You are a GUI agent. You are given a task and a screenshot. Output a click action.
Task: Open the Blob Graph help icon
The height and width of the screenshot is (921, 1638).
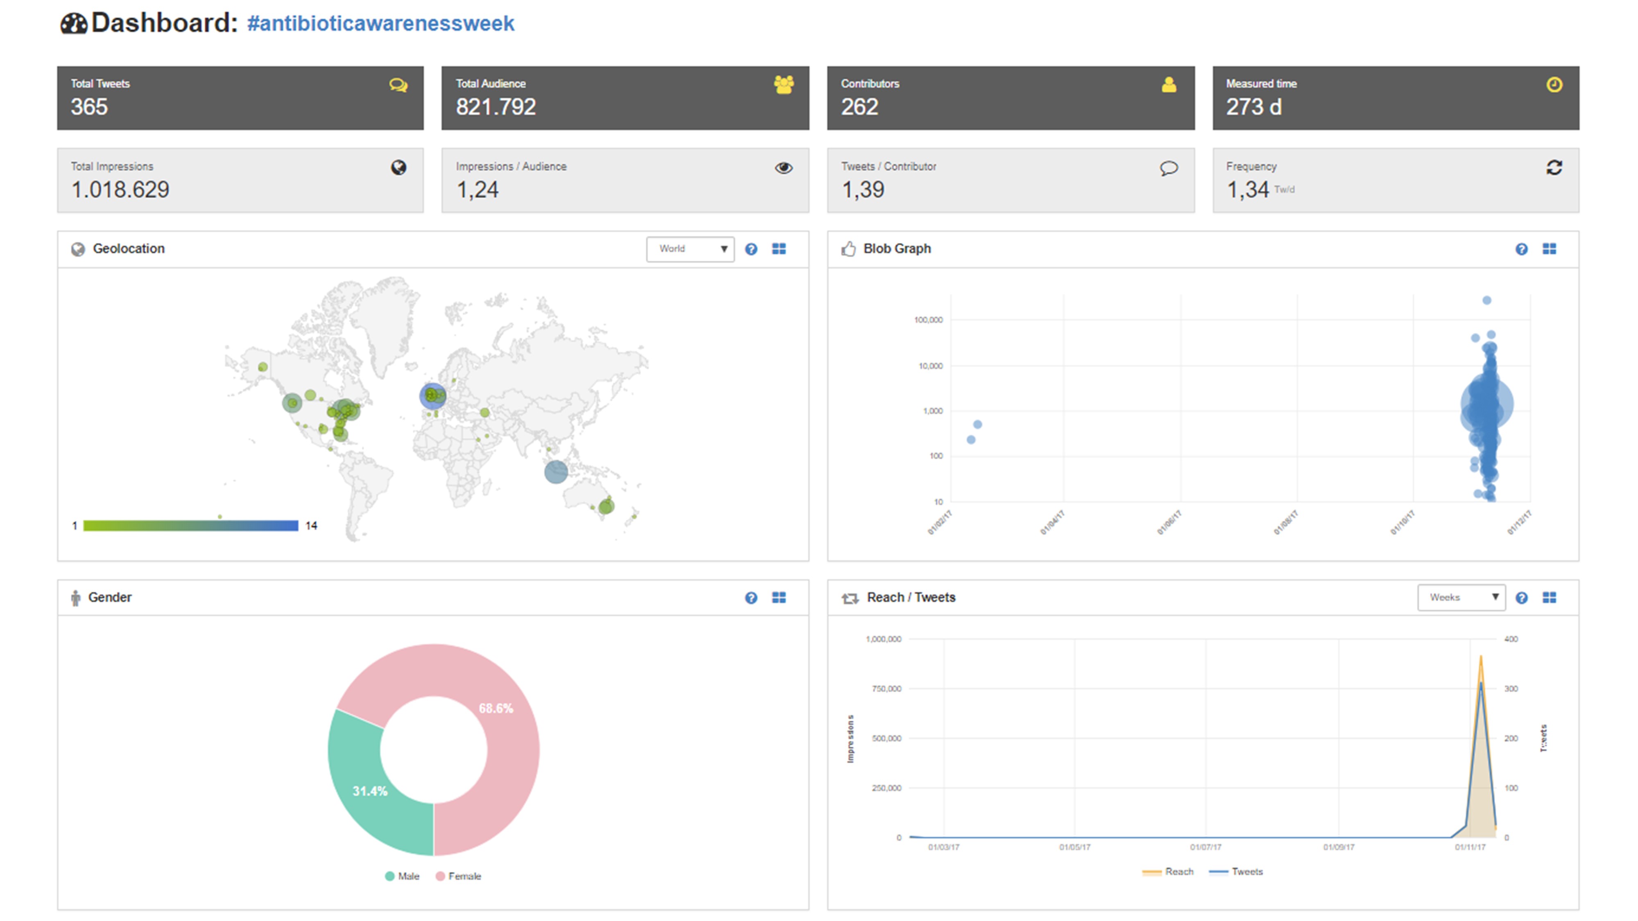(x=1521, y=249)
